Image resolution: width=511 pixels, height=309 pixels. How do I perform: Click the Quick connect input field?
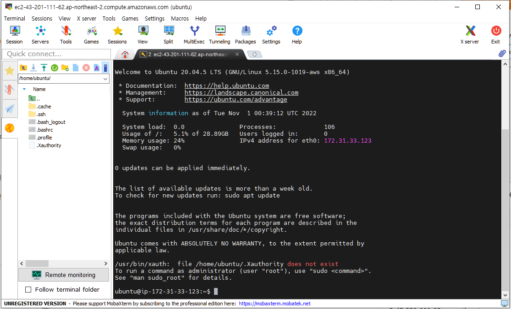(56, 54)
